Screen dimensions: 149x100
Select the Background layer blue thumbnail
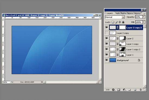point(113,60)
